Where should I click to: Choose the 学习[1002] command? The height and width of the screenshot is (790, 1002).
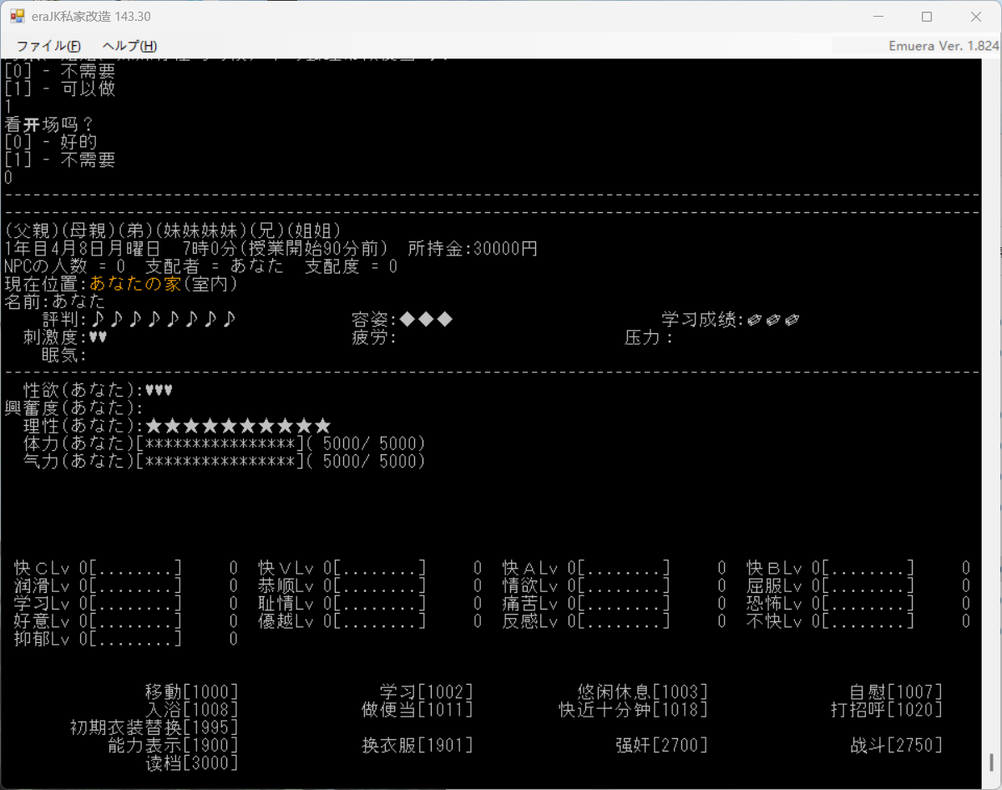click(426, 692)
